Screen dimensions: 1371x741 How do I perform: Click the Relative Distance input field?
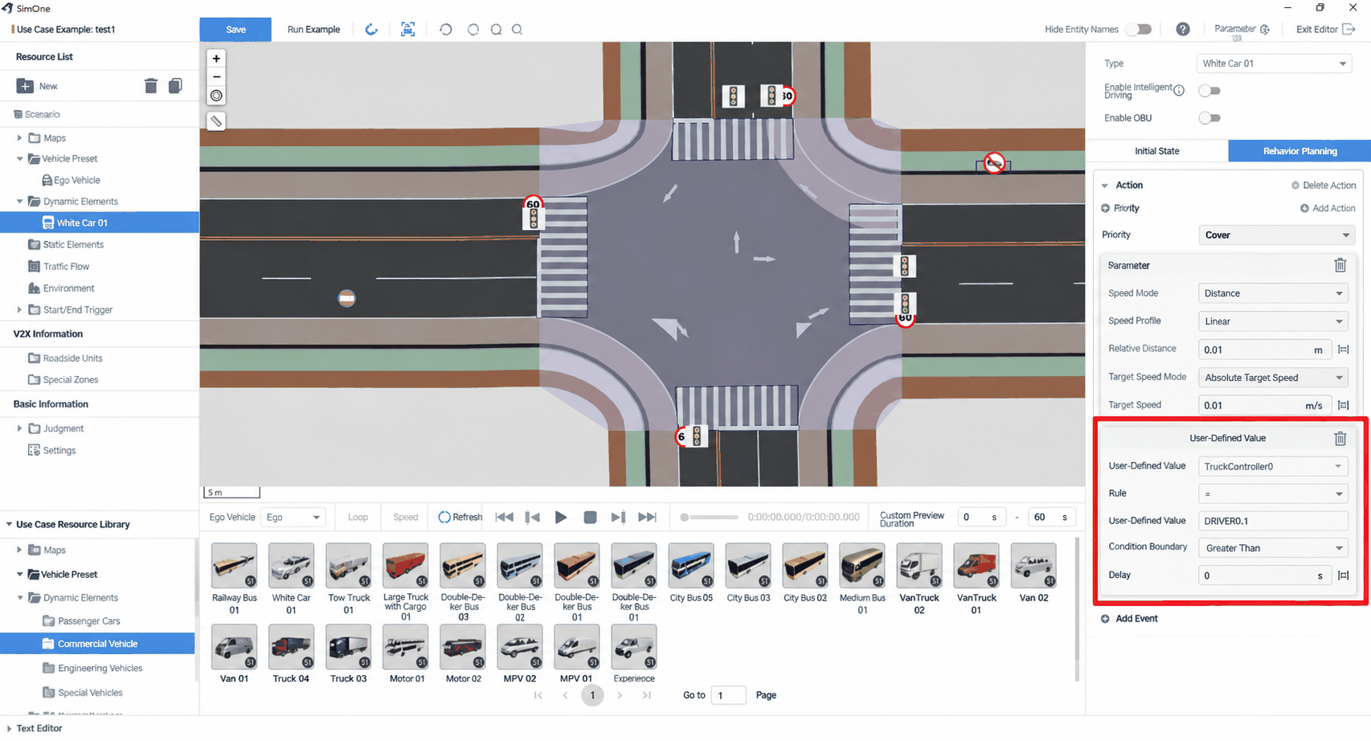1264,350
